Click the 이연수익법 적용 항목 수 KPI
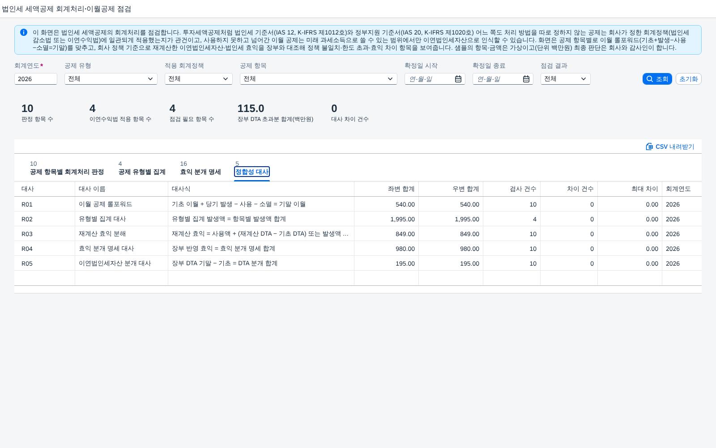Image resolution: width=716 pixels, height=448 pixels. (120, 113)
